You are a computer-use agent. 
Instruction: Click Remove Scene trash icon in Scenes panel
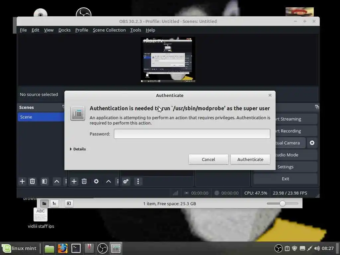(x=32, y=181)
